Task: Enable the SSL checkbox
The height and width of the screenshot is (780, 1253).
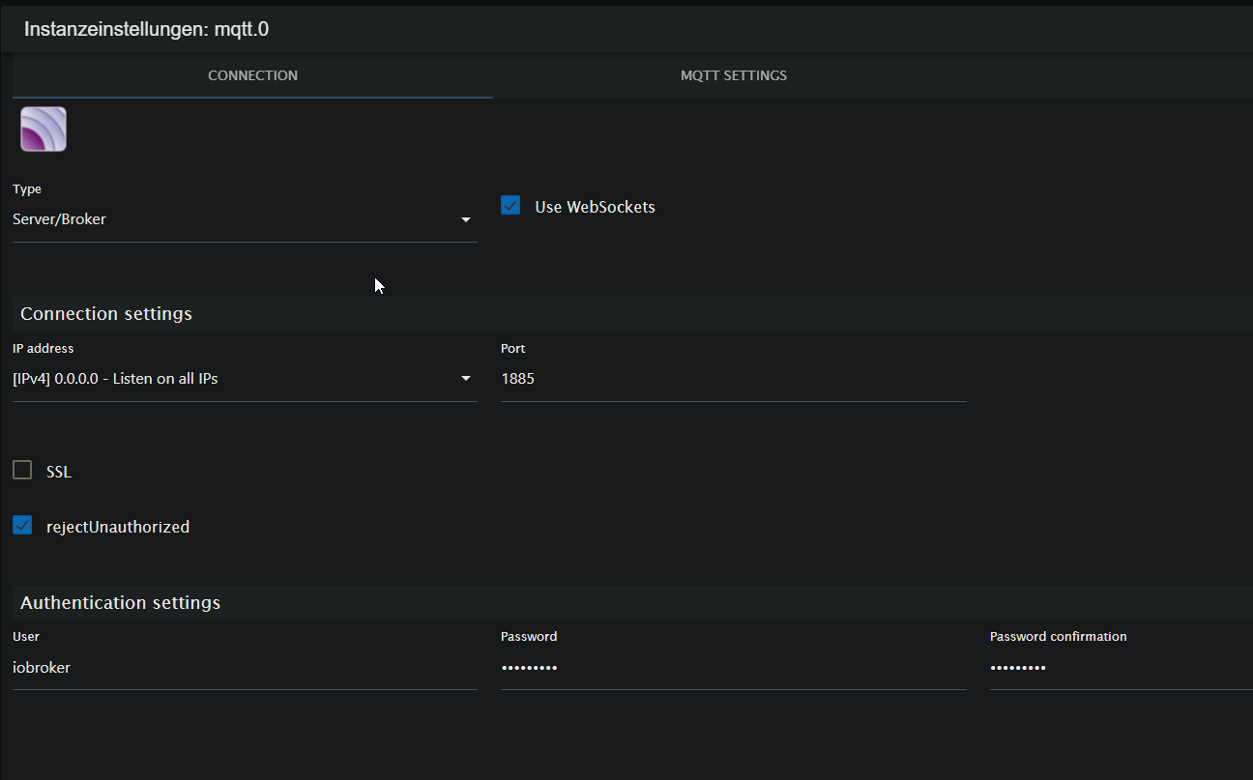Action: (22, 471)
